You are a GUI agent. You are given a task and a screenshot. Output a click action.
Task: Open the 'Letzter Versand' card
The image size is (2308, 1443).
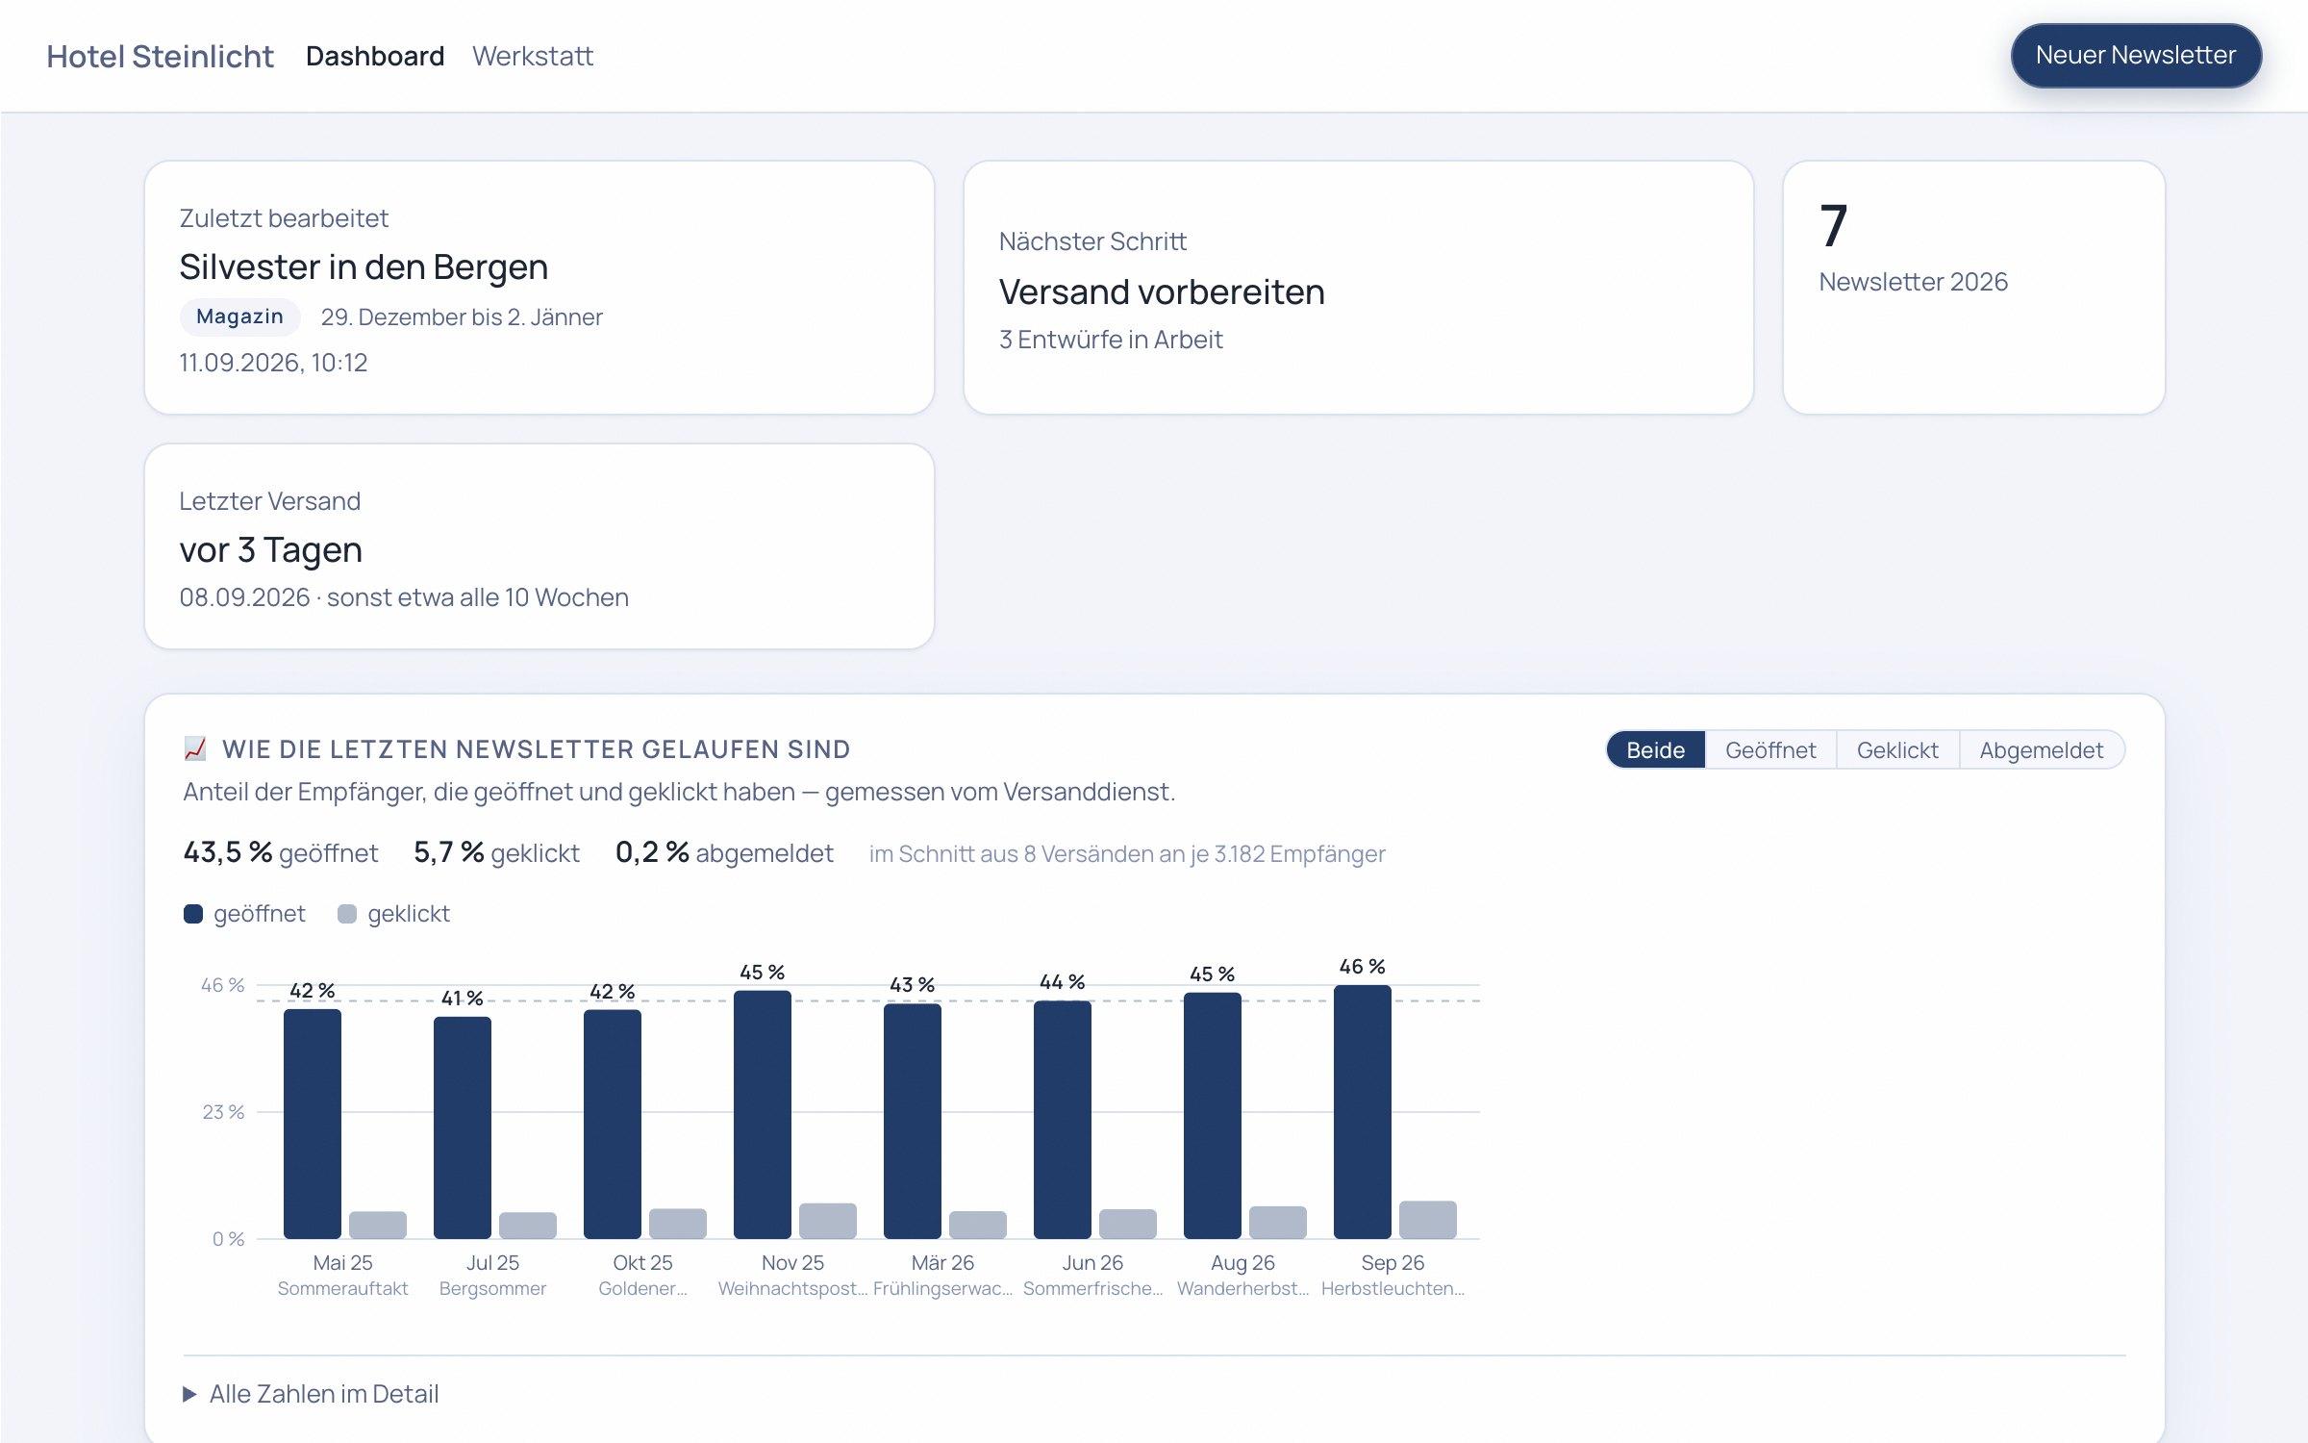click(x=539, y=546)
